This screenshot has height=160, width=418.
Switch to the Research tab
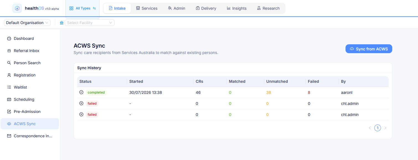(268, 8)
